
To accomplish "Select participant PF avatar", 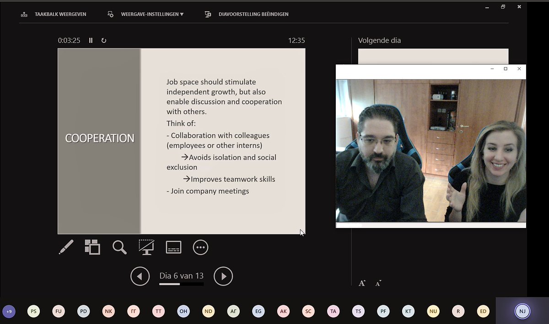I will point(383,312).
